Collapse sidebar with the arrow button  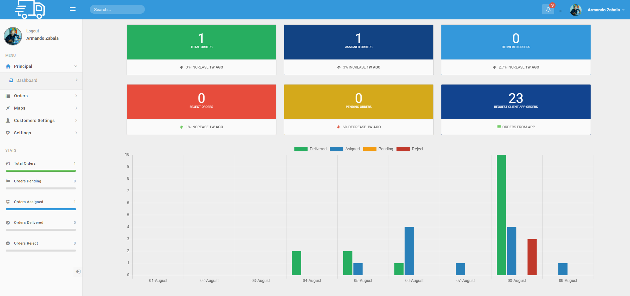coord(78,272)
